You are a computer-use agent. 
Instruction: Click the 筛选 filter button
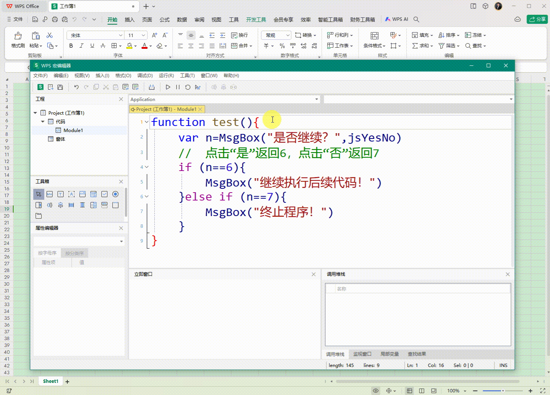(x=449, y=46)
